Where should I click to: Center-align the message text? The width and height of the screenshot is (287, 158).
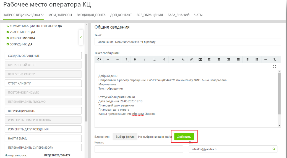219,59
